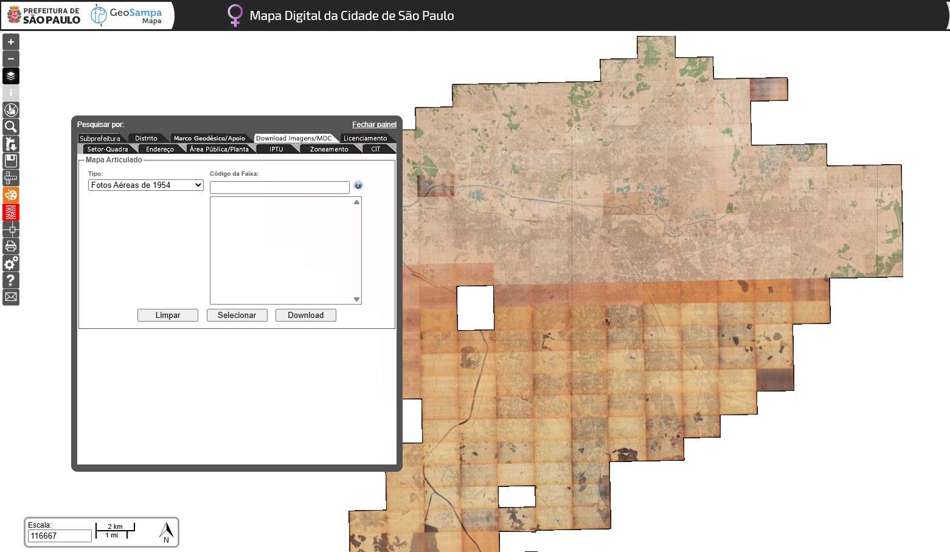Click the Código da Faixa text field
The width and height of the screenshot is (950, 552).
click(x=279, y=187)
